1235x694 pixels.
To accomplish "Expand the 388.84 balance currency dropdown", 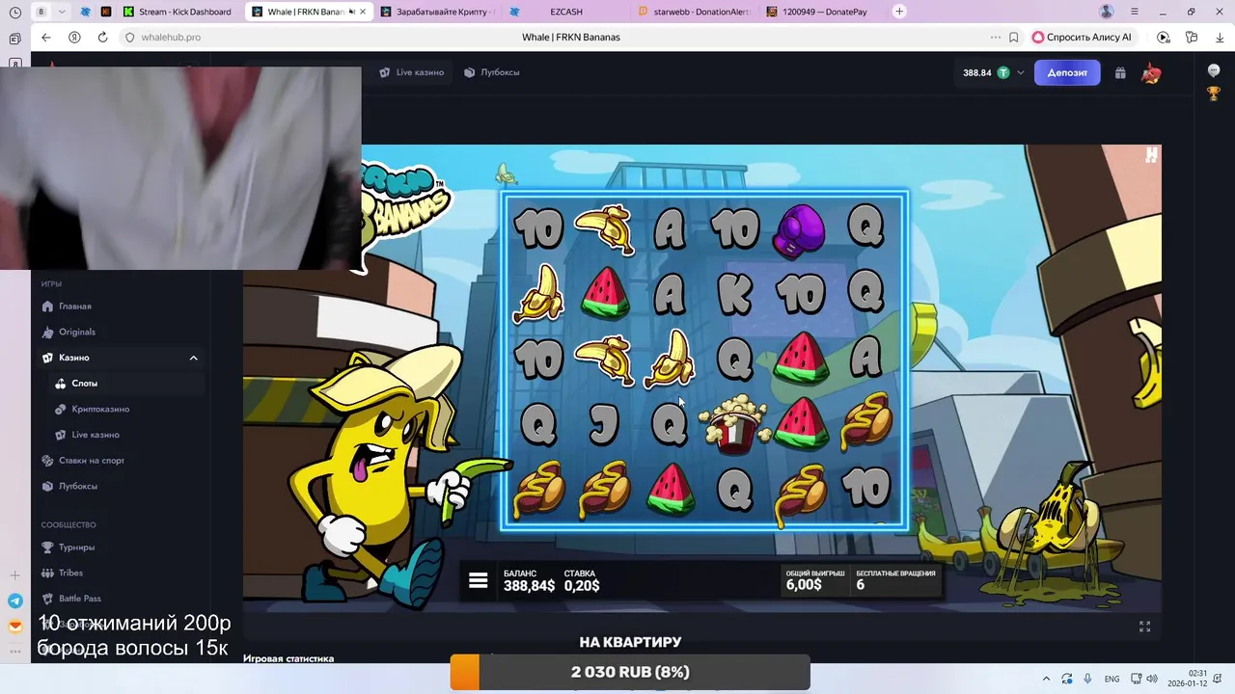I will 1020,72.
